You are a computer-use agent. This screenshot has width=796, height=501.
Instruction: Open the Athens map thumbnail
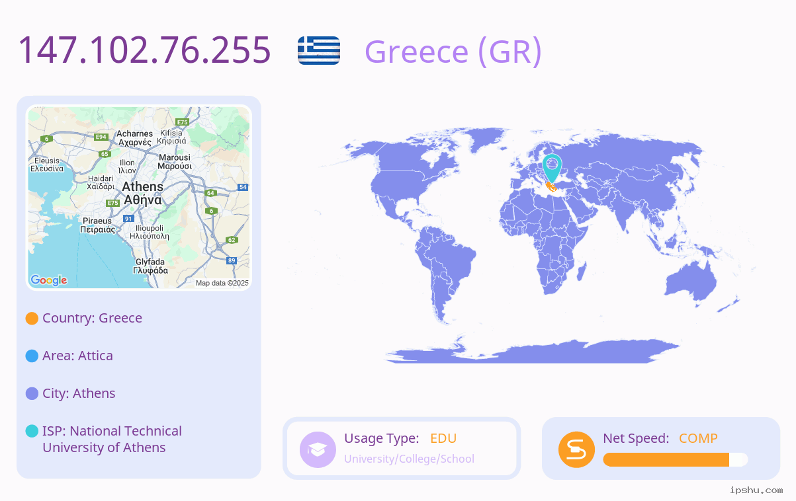click(139, 198)
